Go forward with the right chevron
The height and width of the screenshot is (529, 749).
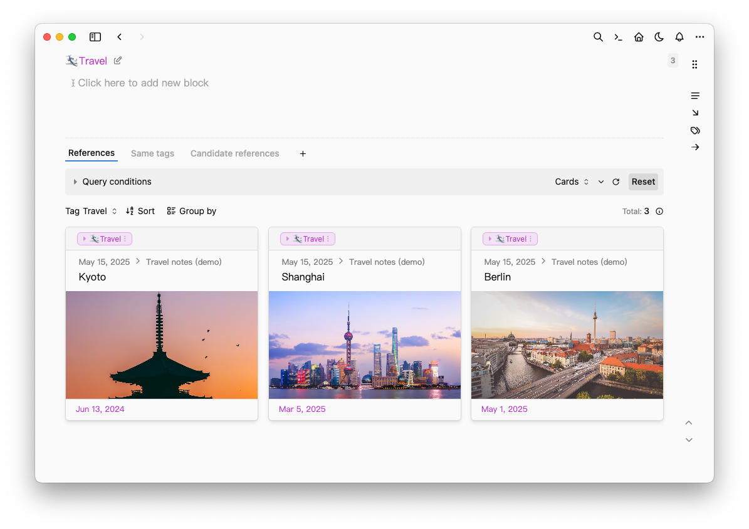tap(142, 37)
